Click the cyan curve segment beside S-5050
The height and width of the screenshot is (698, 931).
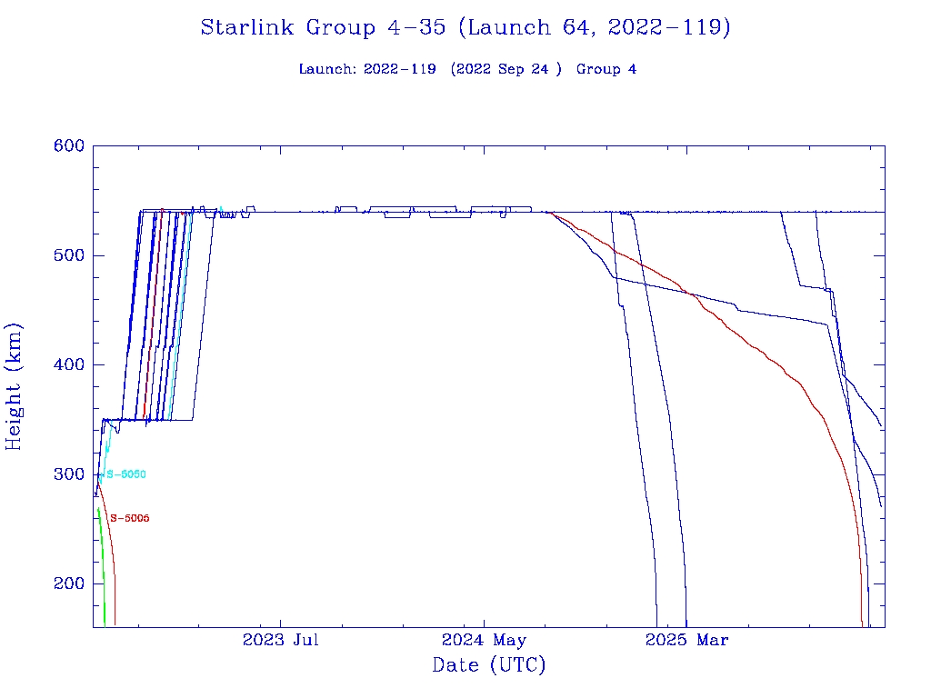(x=107, y=448)
